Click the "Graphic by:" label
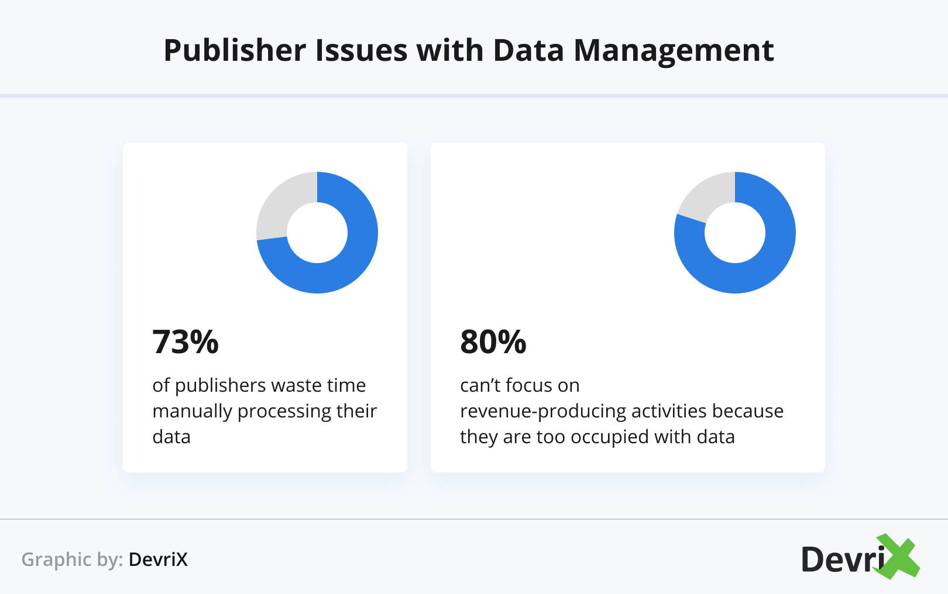948x594 pixels. (72, 560)
